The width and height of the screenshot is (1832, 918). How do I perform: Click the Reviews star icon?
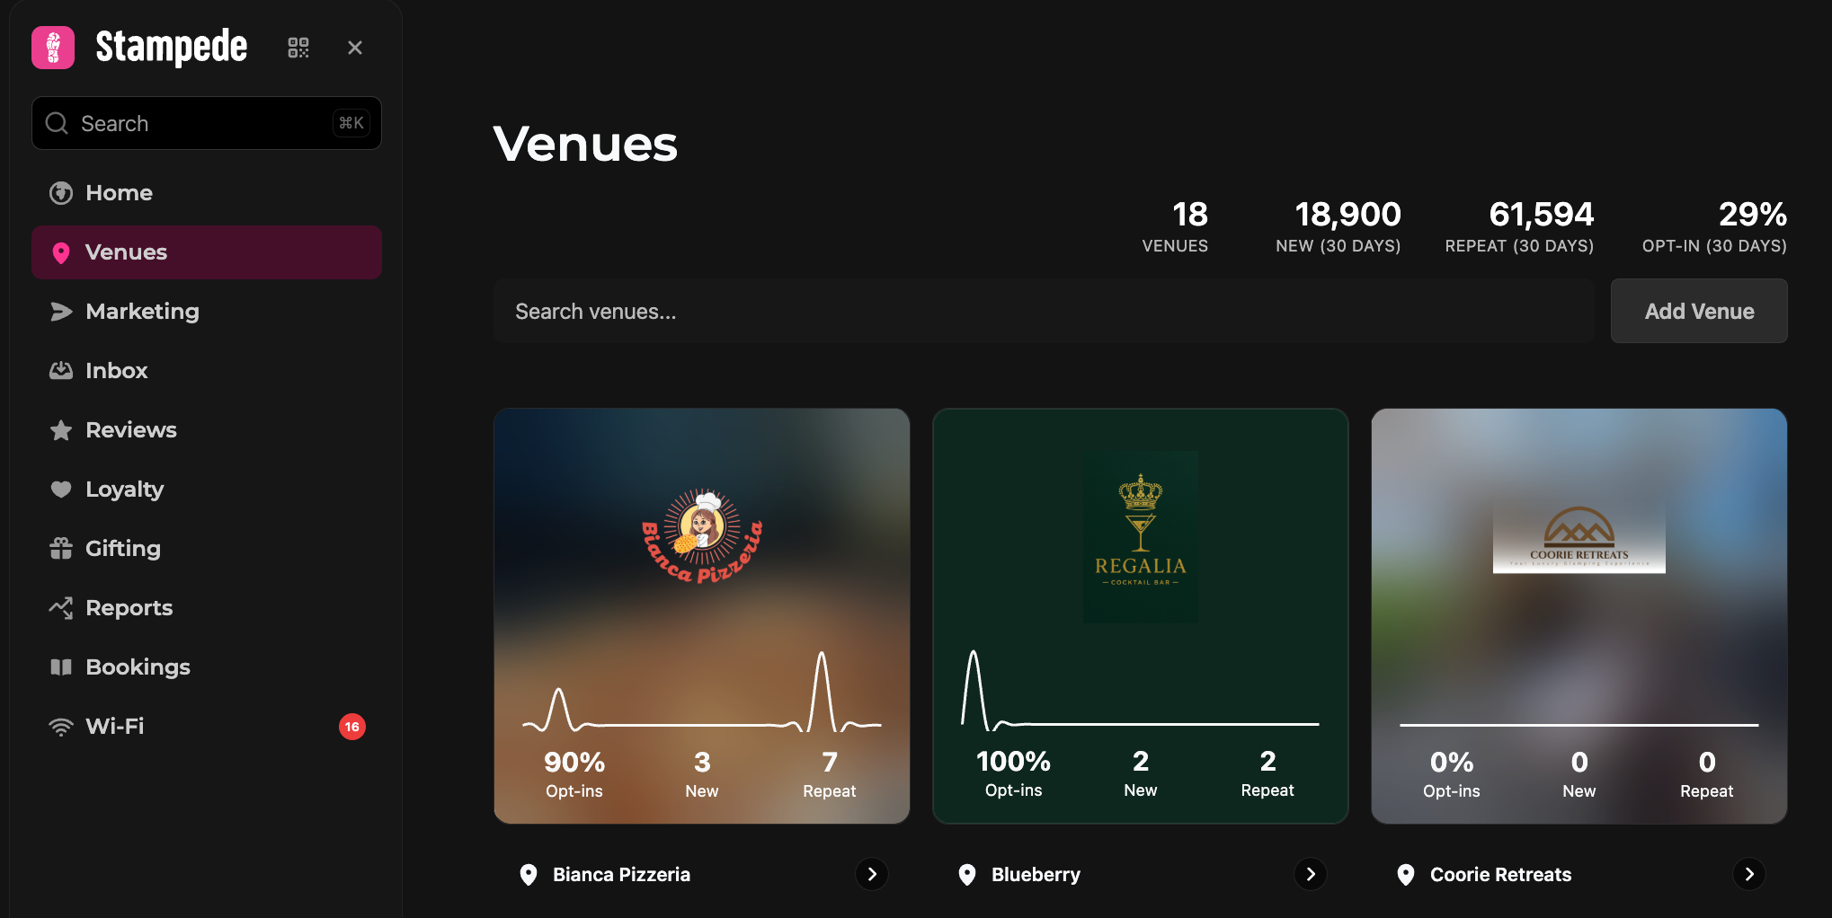61,430
